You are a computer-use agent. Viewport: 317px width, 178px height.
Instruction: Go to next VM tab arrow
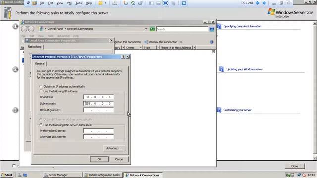point(264,3)
